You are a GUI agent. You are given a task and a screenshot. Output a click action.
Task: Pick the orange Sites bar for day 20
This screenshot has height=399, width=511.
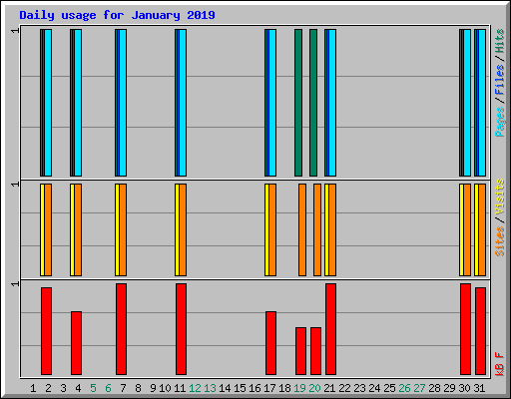pyautogui.click(x=317, y=229)
